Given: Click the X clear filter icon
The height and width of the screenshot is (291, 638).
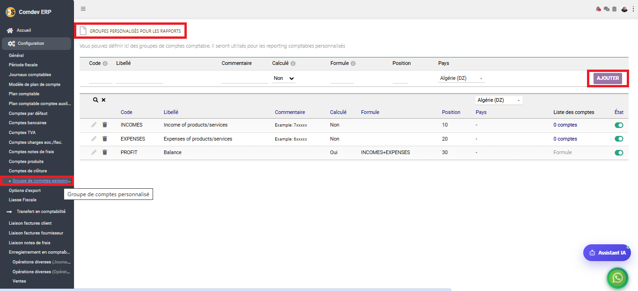Looking at the screenshot, I should coord(103,100).
